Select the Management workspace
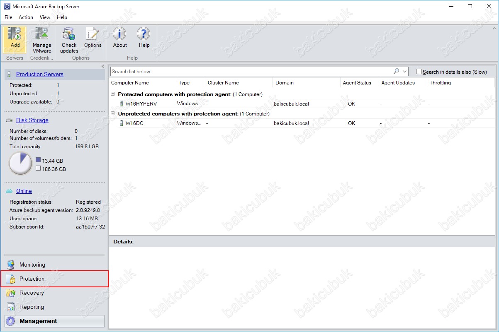This screenshot has height=332, width=499. [54, 321]
